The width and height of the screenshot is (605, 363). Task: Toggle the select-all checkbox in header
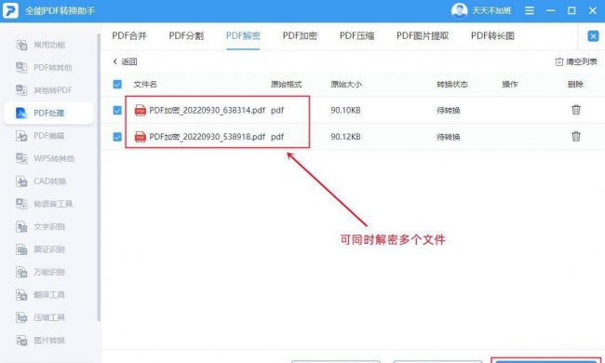click(117, 84)
